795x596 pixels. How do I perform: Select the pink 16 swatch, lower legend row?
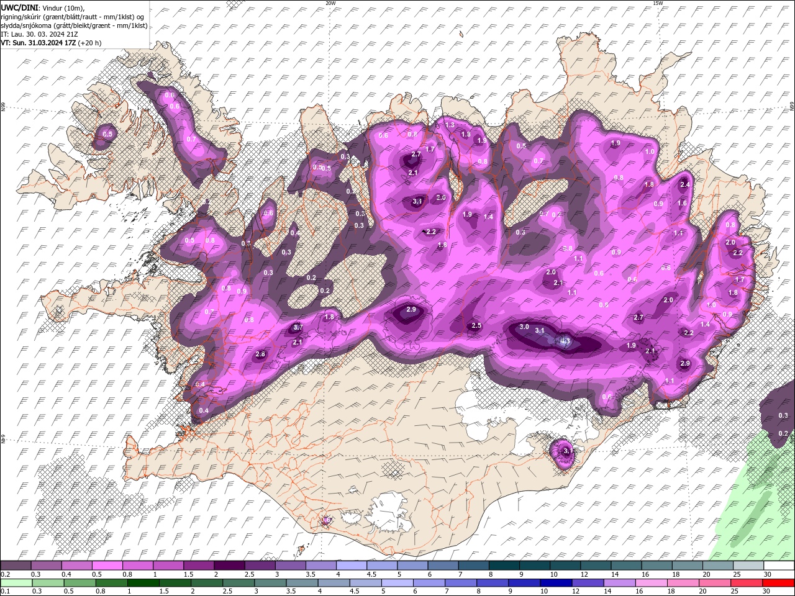pyautogui.click(x=652, y=582)
